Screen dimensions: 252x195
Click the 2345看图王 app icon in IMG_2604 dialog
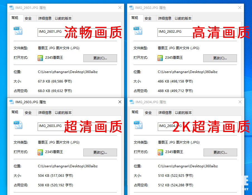click(161, 152)
